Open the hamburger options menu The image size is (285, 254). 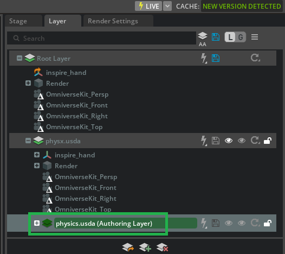pyautogui.click(x=255, y=37)
